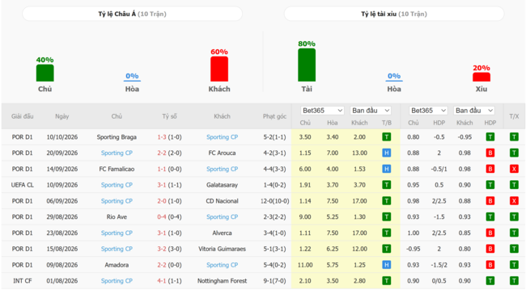Screen dimensions: 526x294
Task: Click odds value -0.95 in Vitoria Guimaraes row
Action: pos(414,249)
